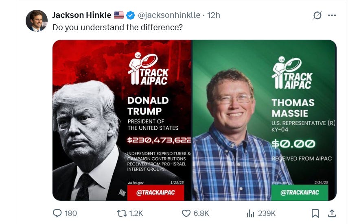Click the blue verified badge icon

[131, 15]
